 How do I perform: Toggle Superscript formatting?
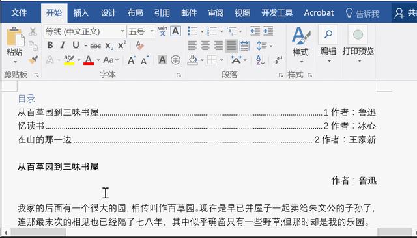tap(122, 45)
